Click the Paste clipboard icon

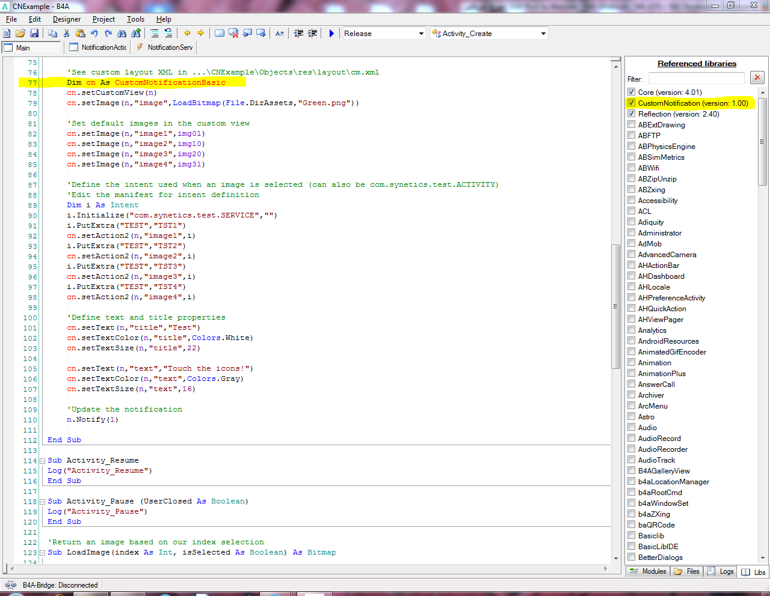click(x=80, y=34)
